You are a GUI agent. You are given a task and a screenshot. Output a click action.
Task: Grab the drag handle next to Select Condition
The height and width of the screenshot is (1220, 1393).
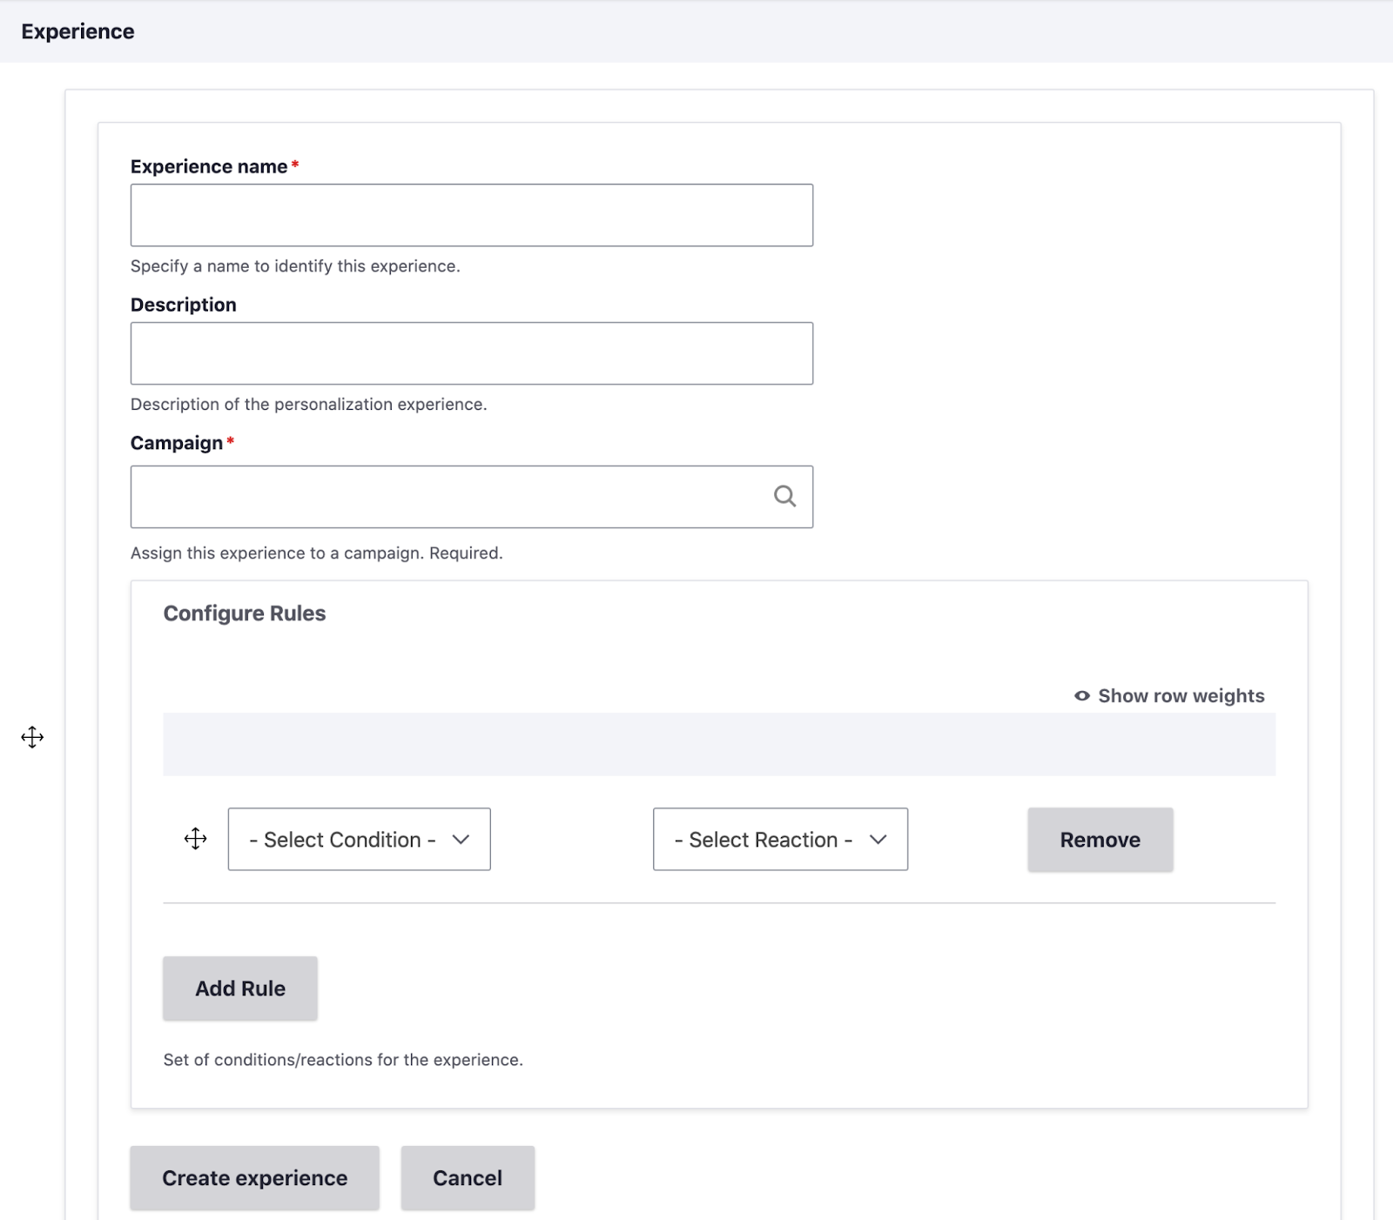click(196, 839)
